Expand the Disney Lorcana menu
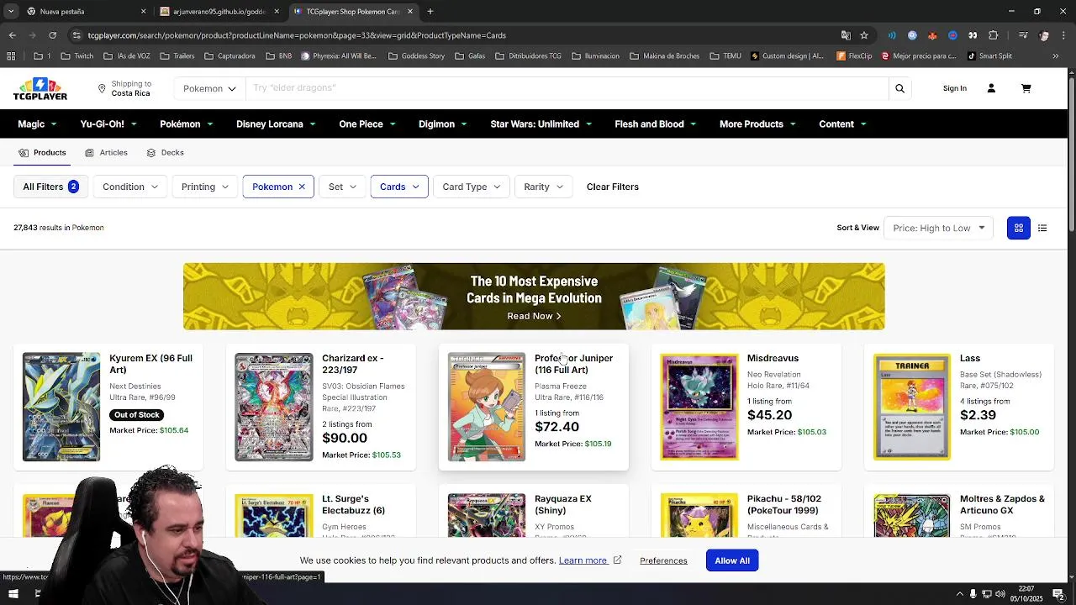This screenshot has height=605, width=1076. point(277,124)
